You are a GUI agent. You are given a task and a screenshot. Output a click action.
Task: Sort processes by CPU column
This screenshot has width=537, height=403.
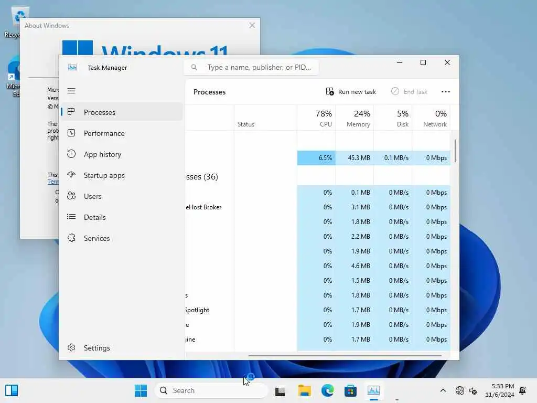point(316,118)
